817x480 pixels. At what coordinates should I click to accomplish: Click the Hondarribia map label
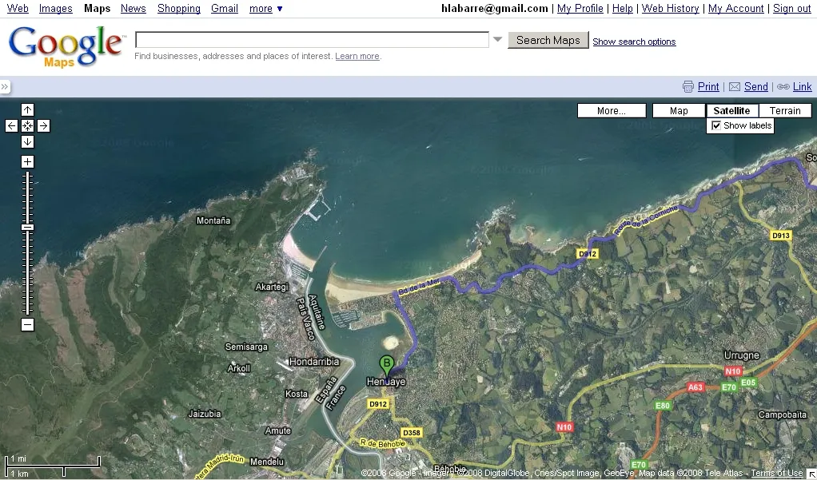[314, 361]
